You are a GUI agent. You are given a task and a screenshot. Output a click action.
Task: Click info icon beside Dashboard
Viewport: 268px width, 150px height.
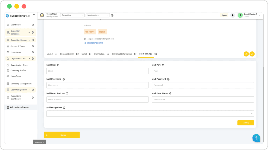click(x=33, y=25)
